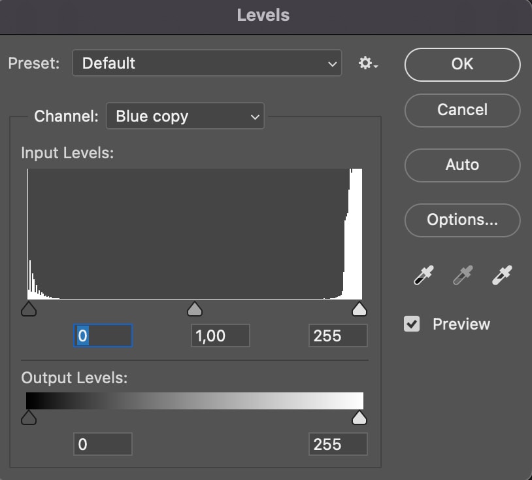
Task: Toggle the Preview checkbox
Action: (x=412, y=324)
